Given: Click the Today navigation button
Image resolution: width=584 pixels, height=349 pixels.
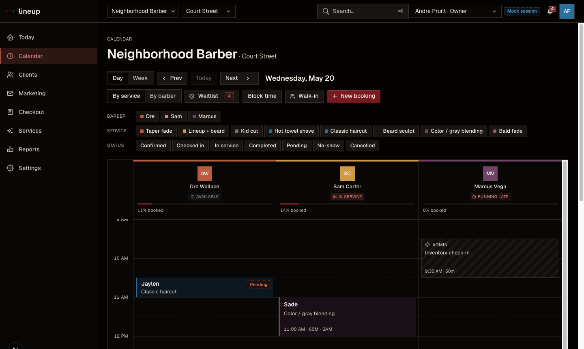Looking at the screenshot, I should click(204, 78).
